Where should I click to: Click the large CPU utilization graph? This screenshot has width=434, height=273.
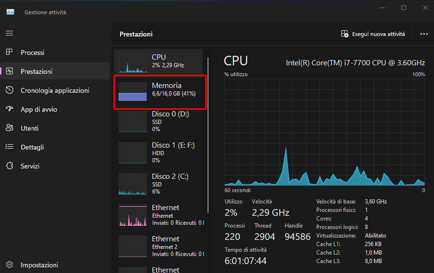pyautogui.click(x=324, y=132)
